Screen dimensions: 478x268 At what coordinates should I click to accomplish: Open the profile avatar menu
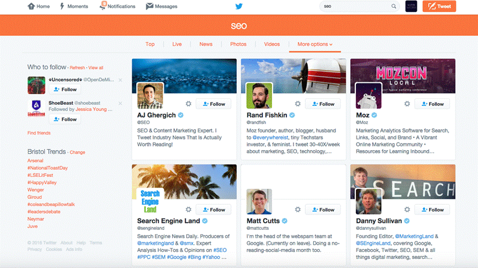click(x=411, y=7)
